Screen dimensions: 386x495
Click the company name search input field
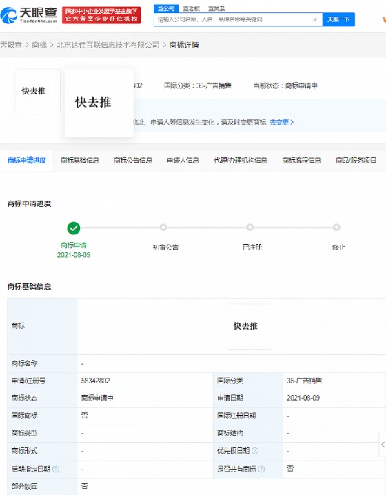[x=234, y=19]
